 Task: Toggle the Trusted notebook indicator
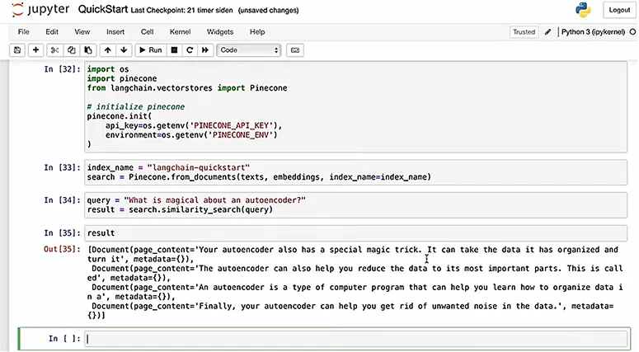(524, 32)
